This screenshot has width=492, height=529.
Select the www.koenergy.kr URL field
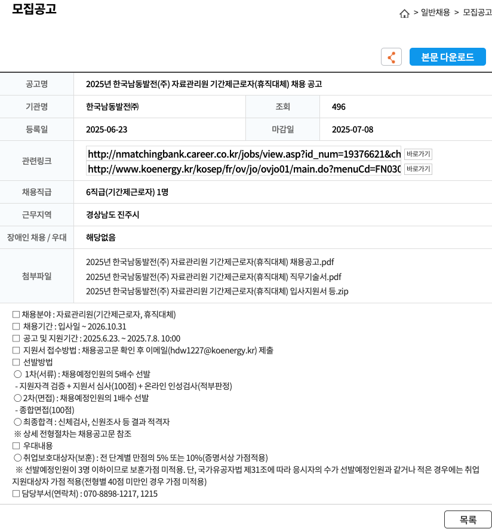(x=244, y=169)
